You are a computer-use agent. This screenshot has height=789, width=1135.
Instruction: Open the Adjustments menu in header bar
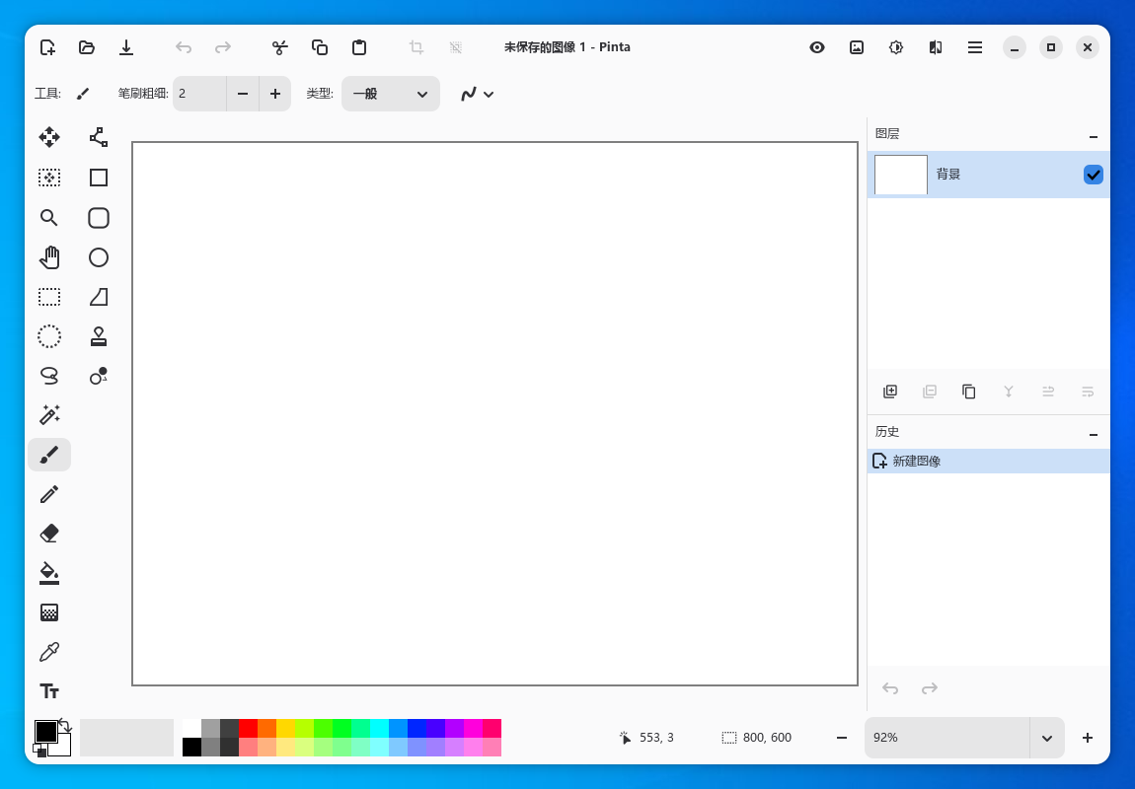click(x=896, y=47)
